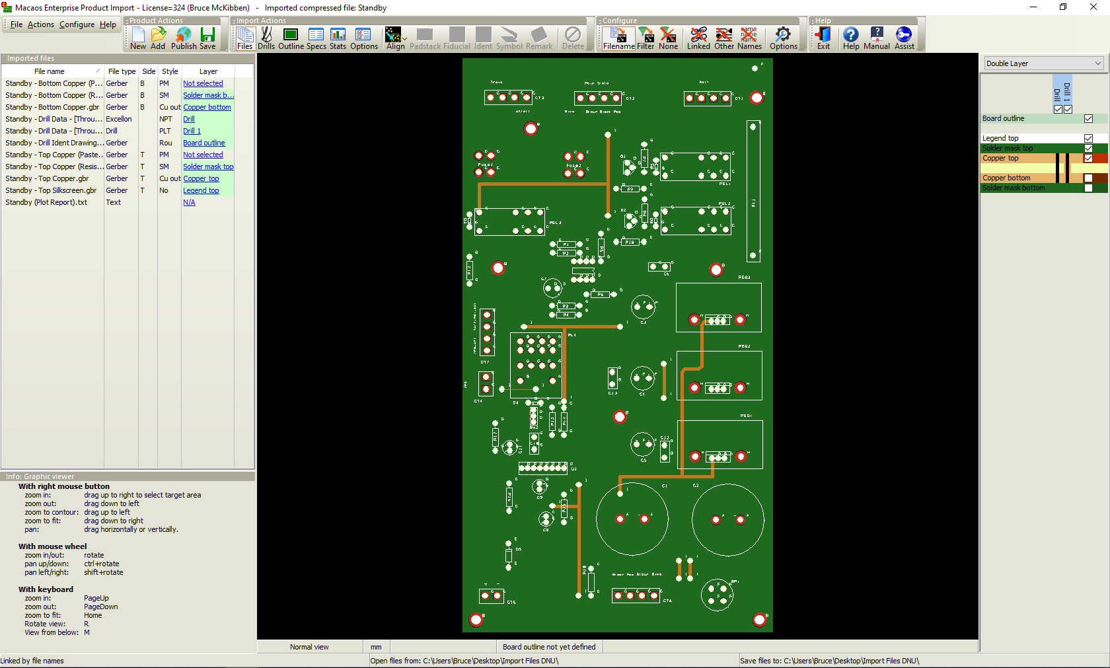Publish the product

point(184,36)
